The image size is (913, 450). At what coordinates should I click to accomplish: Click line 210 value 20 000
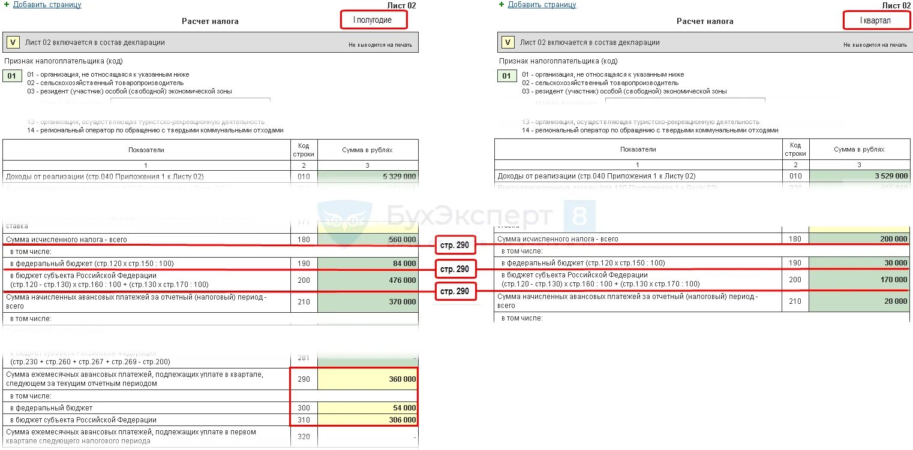pos(860,301)
